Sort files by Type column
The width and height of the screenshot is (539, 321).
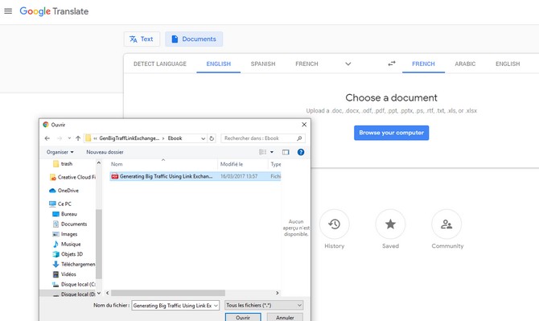pos(275,164)
